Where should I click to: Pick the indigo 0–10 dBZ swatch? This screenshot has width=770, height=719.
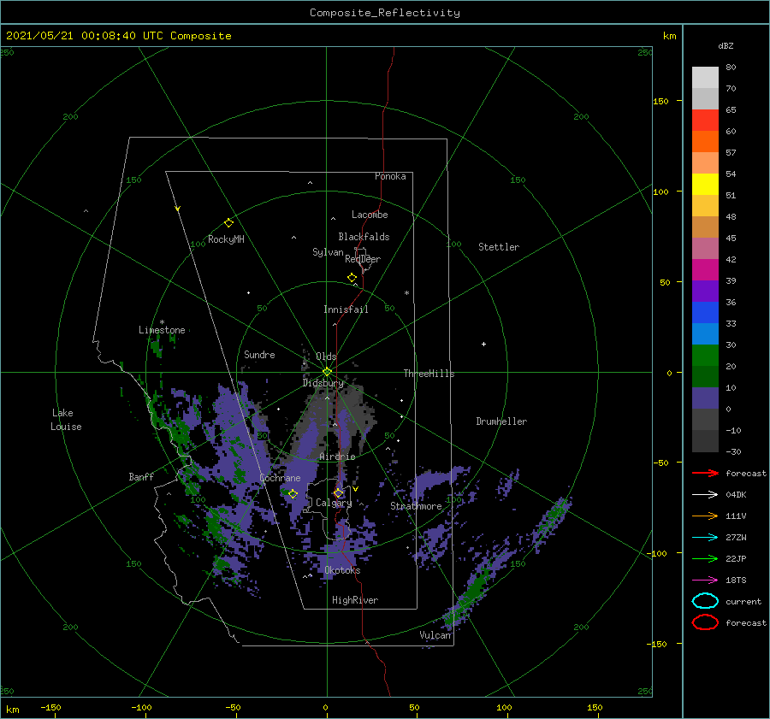pos(705,398)
